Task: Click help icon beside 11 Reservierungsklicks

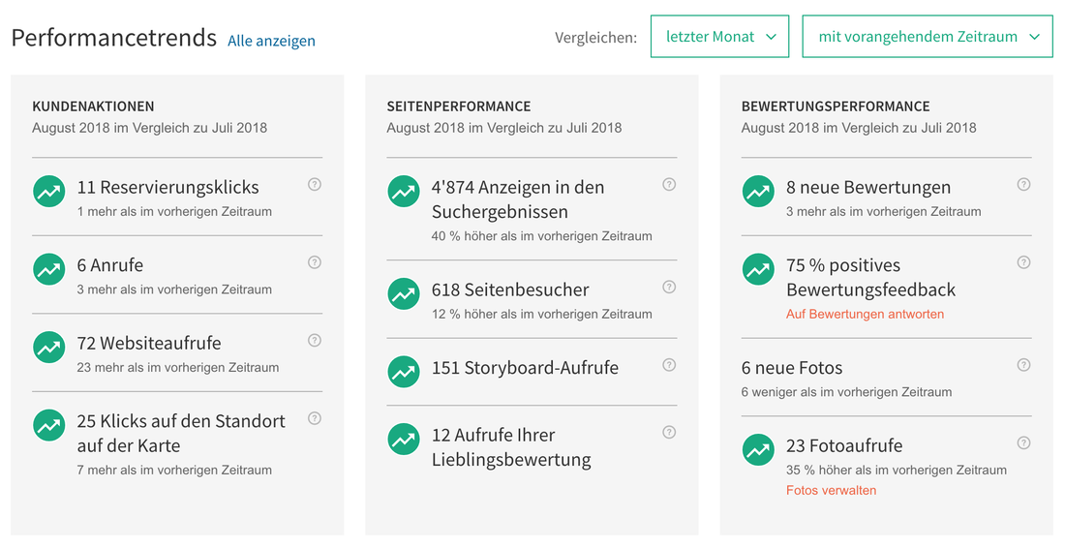Action: tap(315, 184)
